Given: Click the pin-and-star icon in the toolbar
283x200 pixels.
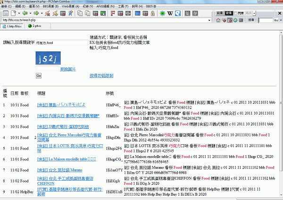Looking at the screenshot, I should coord(71,13).
